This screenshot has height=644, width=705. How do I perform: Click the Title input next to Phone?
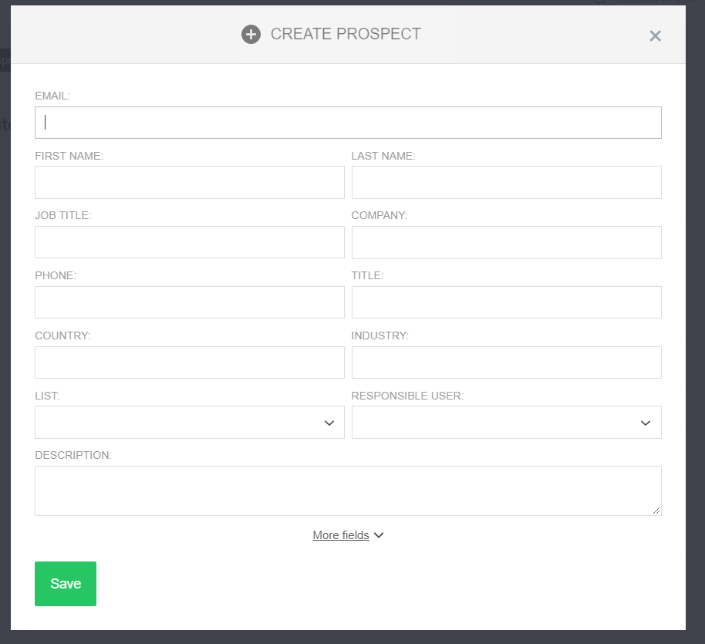click(x=506, y=302)
